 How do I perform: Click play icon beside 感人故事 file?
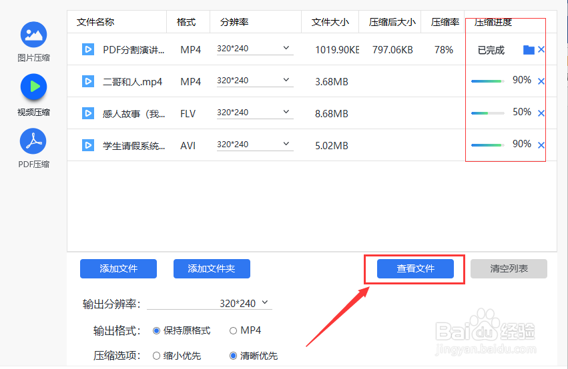coord(88,113)
